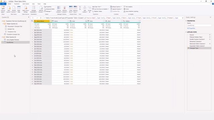Screen dimensions: 214x120
Task: Open the File tab
Action: [x=3, y=4]
